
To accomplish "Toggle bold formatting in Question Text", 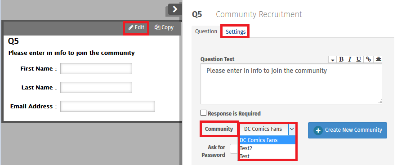I will [x=341, y=59].
